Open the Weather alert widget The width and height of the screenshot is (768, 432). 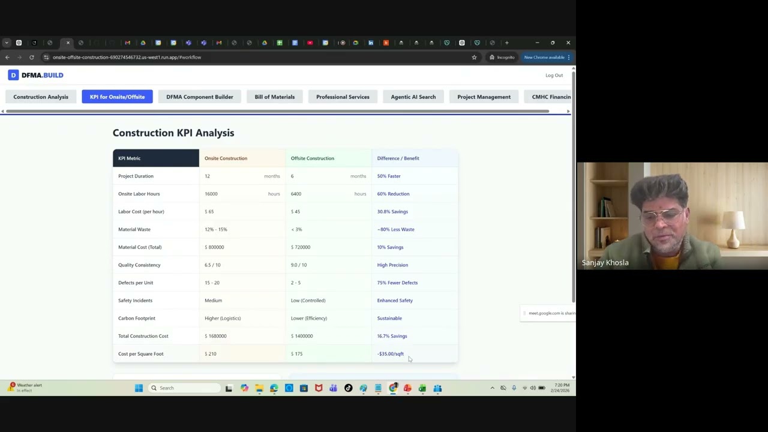(24, 388)
